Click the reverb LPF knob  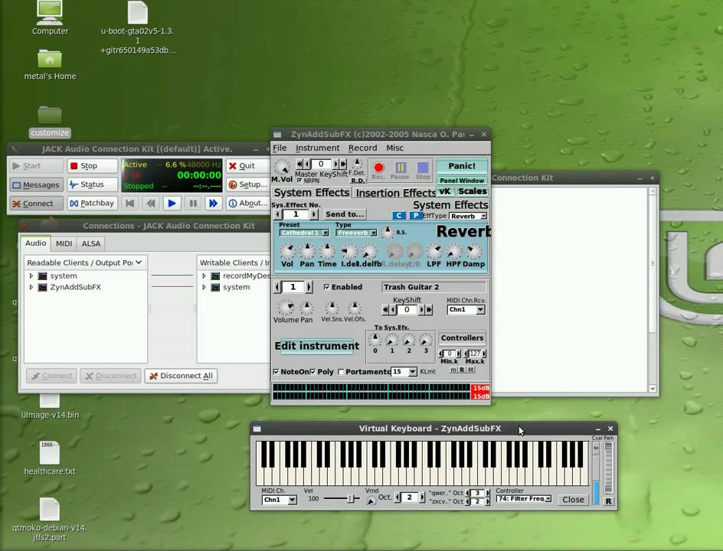434,251
